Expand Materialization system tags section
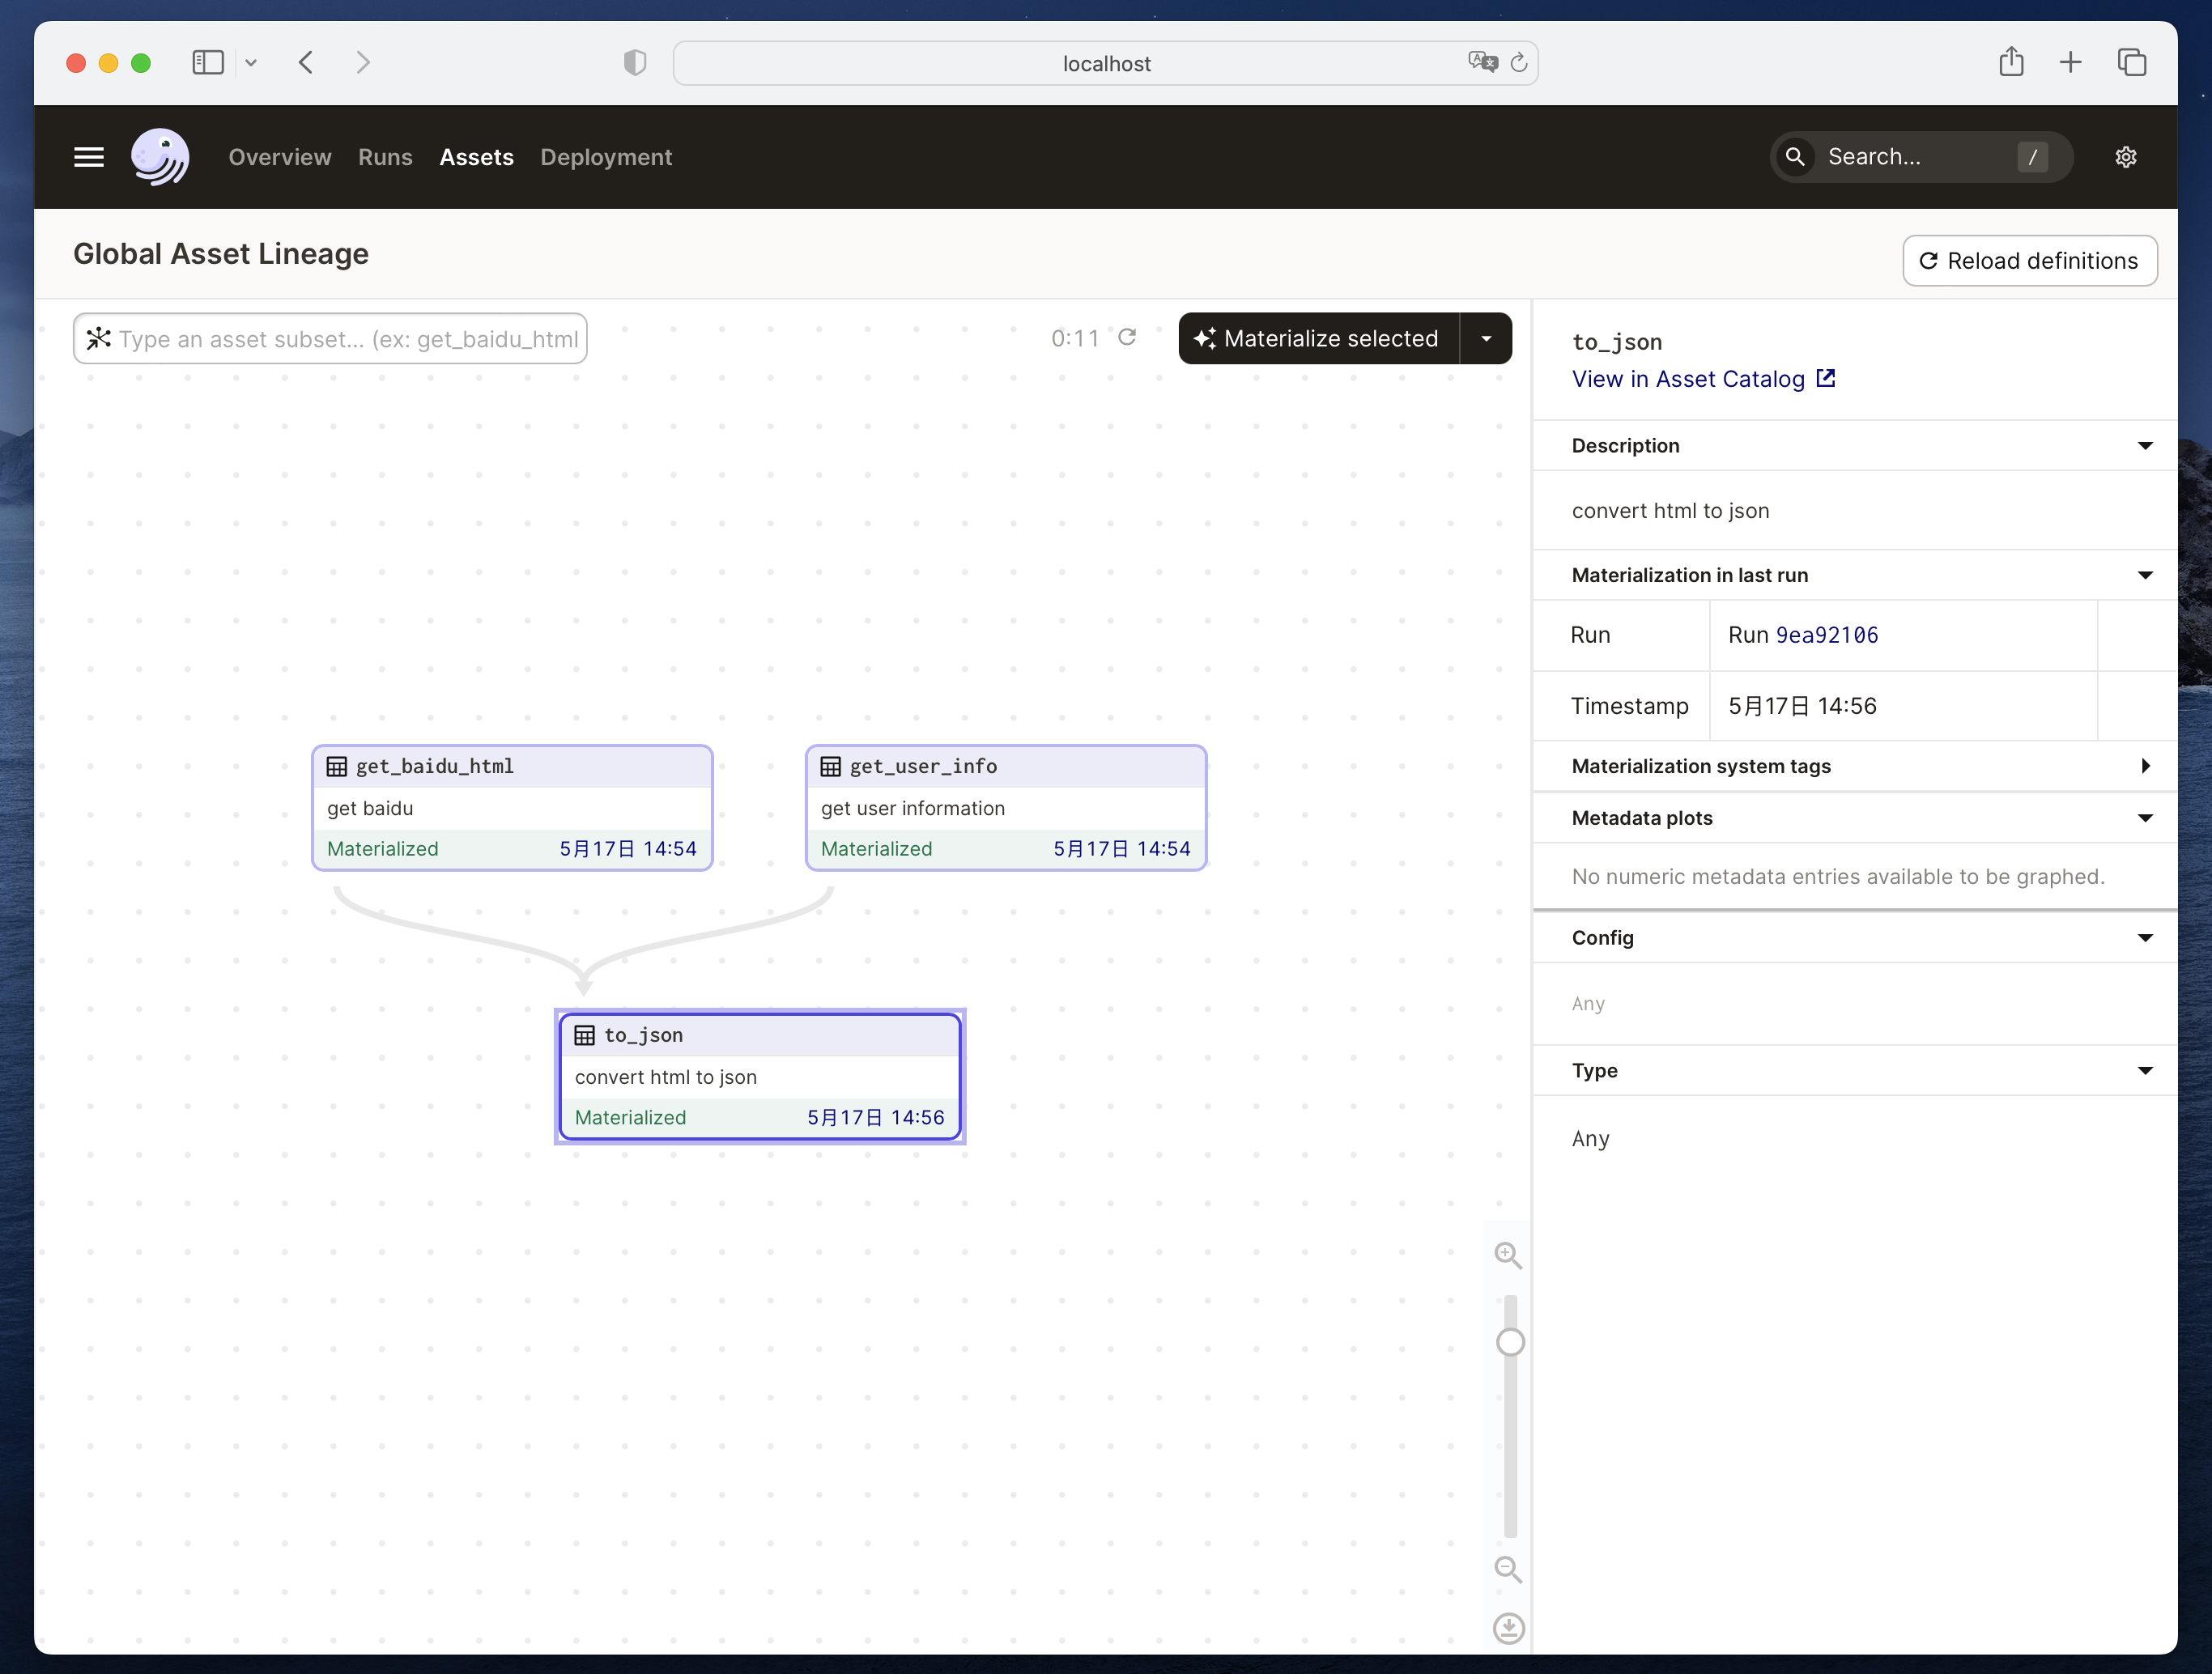 click(x=2144, y=766)
